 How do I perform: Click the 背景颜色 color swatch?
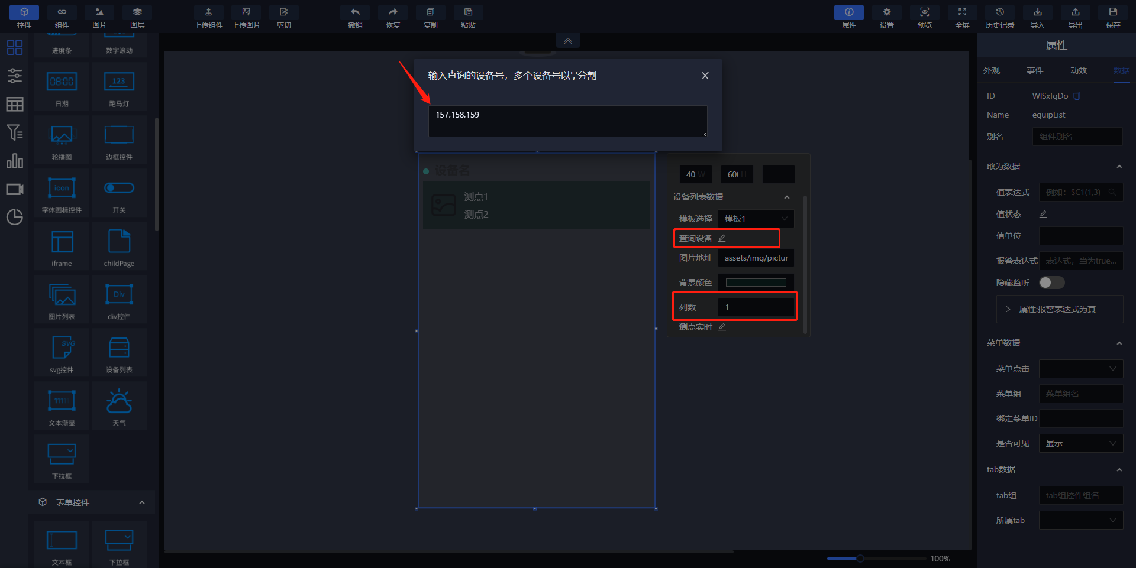point(756,283)
